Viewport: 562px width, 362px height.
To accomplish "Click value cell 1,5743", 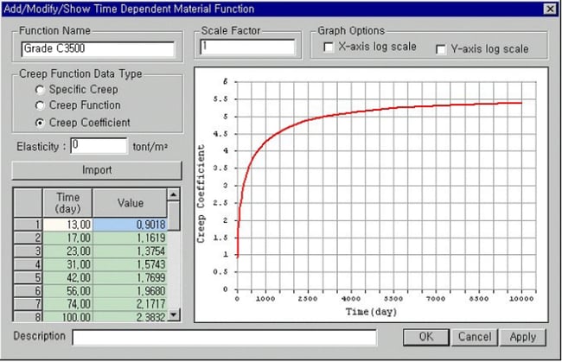I will tap(130, 264).
